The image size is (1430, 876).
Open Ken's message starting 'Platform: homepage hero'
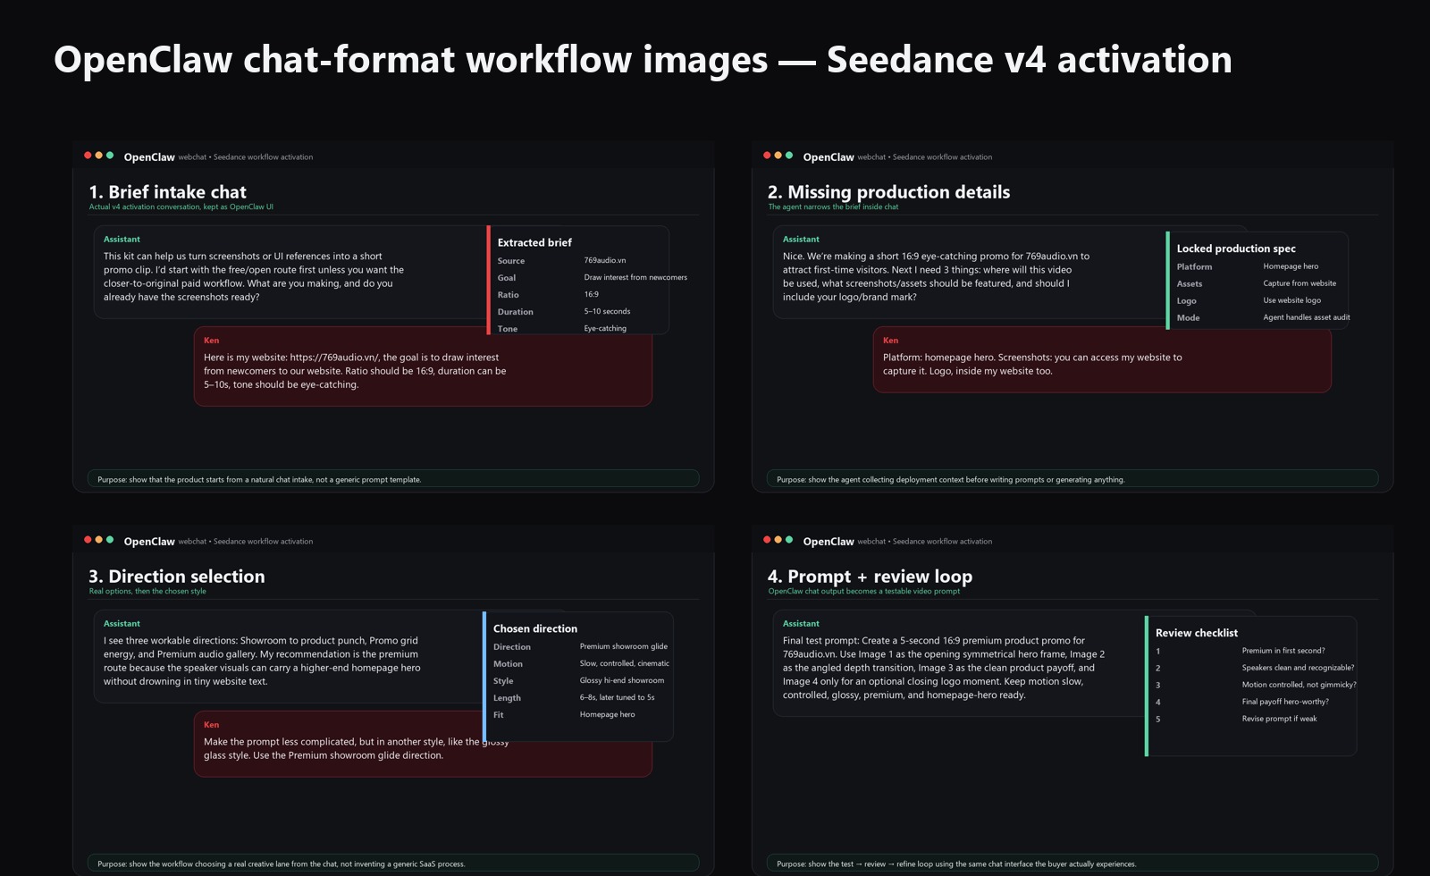click(1102, 360)
